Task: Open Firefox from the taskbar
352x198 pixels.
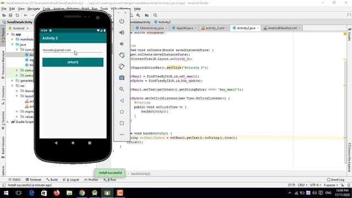Action: point(57,193)
